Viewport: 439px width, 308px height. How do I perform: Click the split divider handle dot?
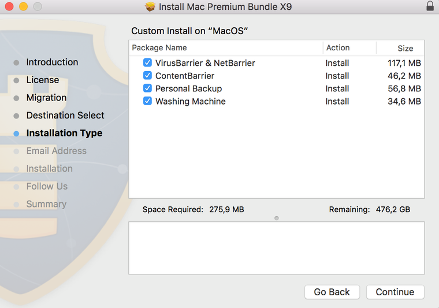coord(277,218)
